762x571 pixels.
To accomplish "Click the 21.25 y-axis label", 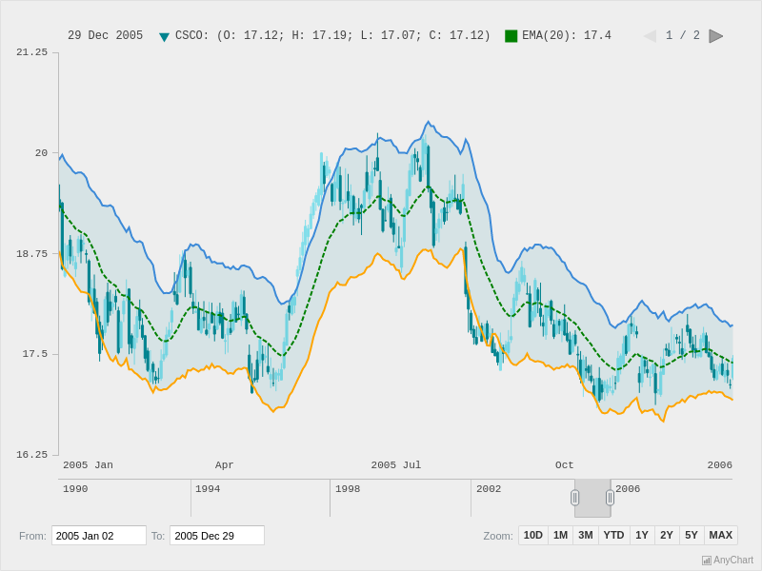I will [32, 52].
